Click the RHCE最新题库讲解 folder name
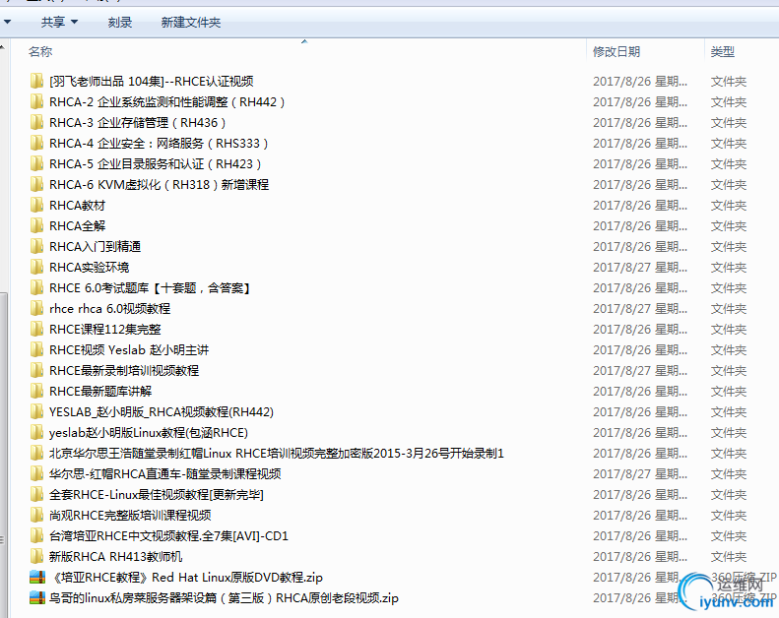779x618 pixels. pos(100,391)
